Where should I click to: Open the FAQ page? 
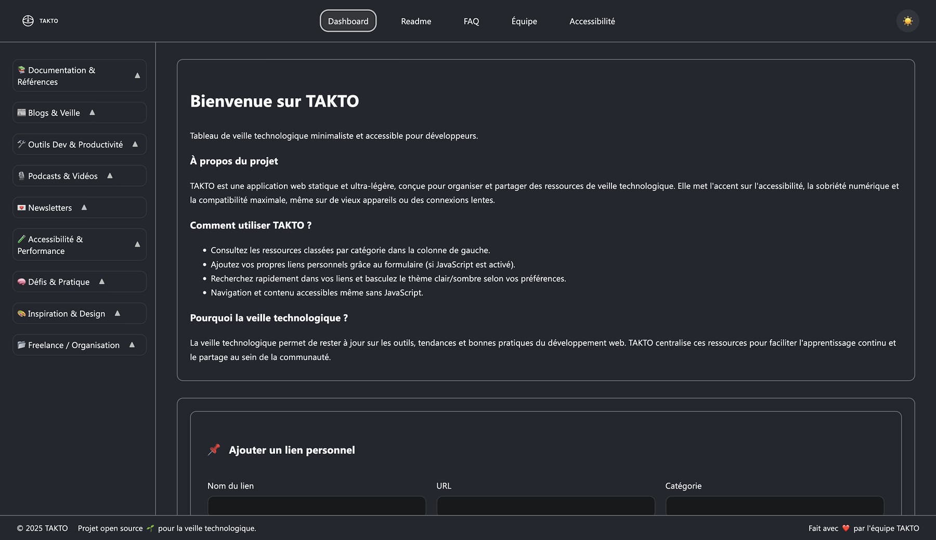coord(471,21)
